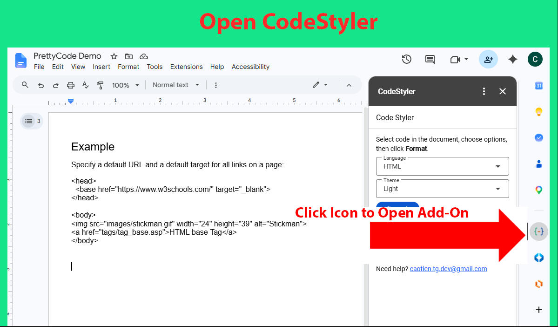Viewport: 558px width, 327px height.
Task: Open the Theme Light dropdown
Action: coord(442,189)
